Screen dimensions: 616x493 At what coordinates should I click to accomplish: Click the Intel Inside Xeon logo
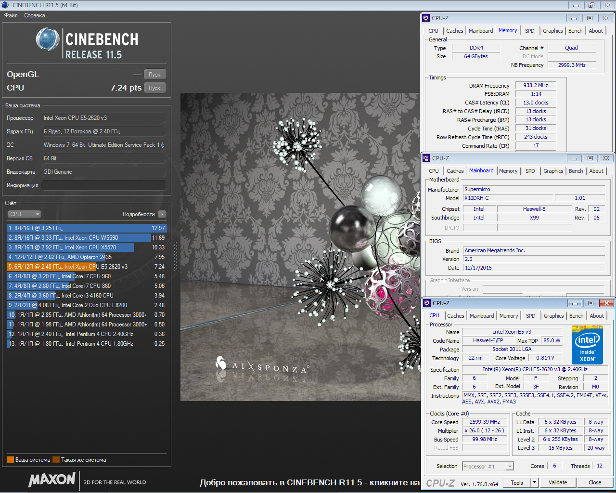click(x=587, y=345)
